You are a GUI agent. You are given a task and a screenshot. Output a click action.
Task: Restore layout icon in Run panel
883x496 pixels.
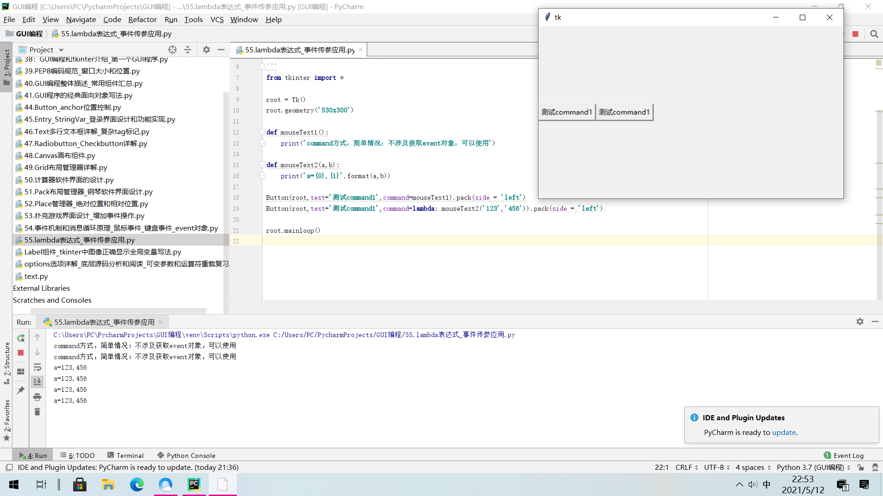(x=21, y=372)
